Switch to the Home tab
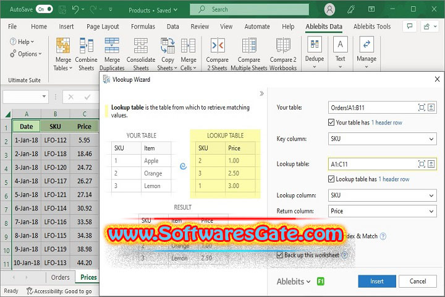 click(x=39, y=27)
